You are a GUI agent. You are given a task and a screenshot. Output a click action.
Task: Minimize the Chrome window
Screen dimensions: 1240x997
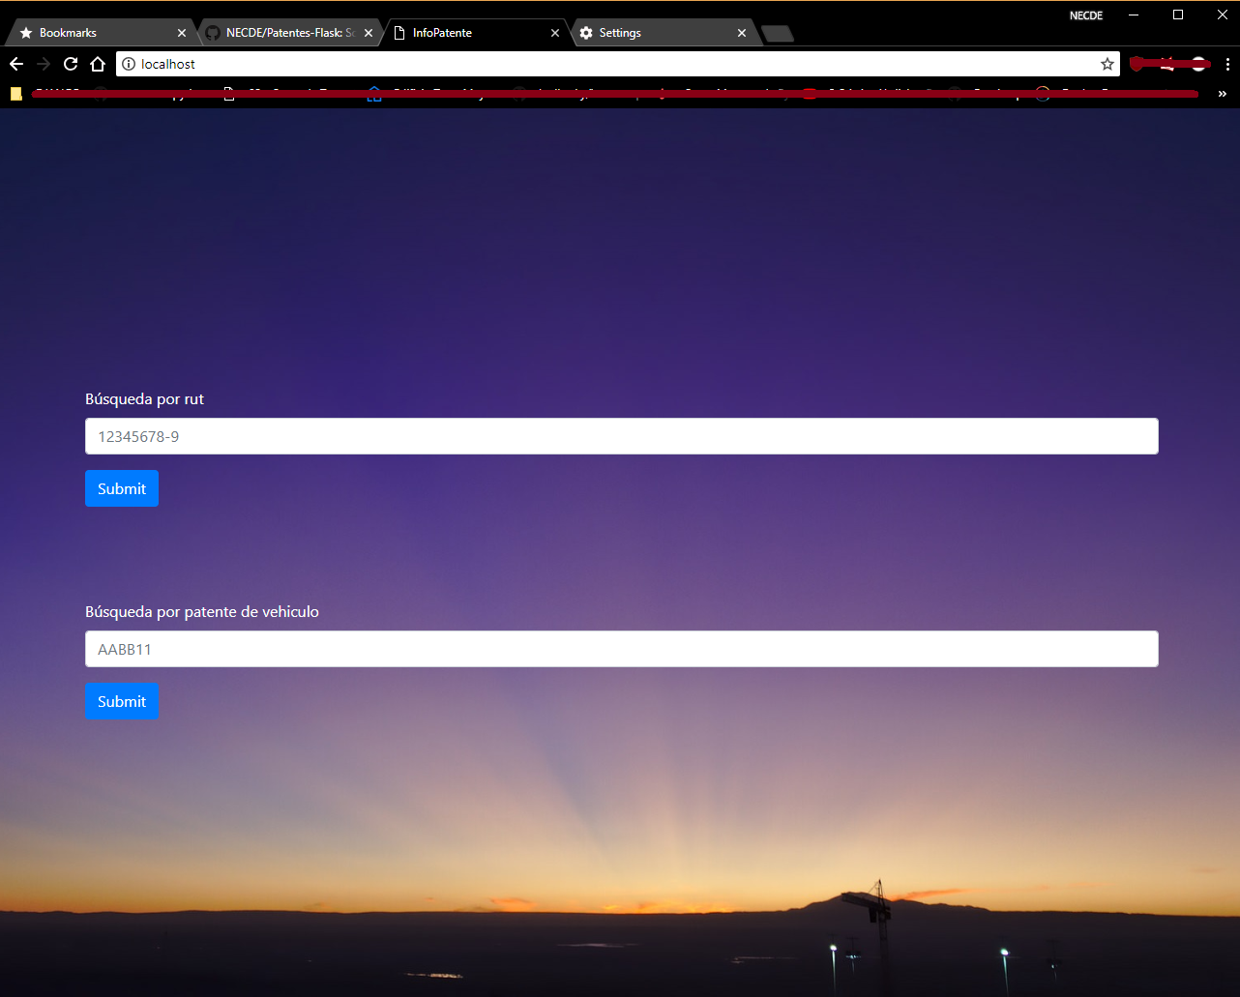(x=1134, y=15)
